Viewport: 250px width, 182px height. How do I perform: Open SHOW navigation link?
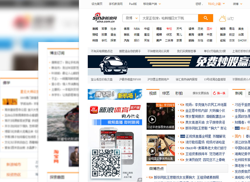point(242,41)
